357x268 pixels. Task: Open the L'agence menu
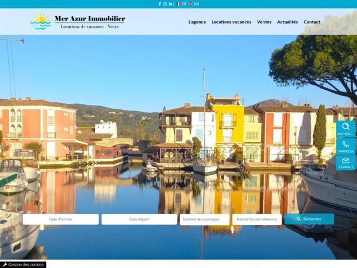(197, 22)
